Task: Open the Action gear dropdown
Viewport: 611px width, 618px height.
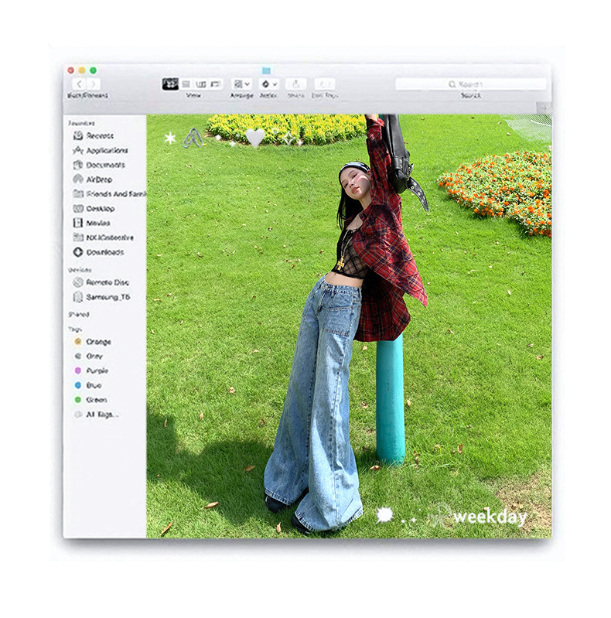Action: coord(268,84)
